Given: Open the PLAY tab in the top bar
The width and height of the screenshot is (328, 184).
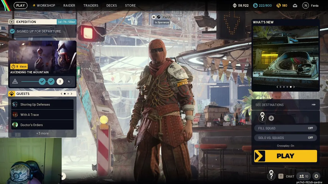Looking at the screenshot, I should [x=20, y=5].
